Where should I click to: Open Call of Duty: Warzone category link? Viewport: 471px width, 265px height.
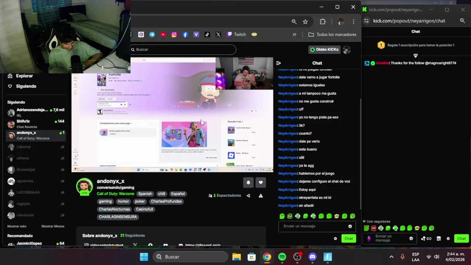115,194
